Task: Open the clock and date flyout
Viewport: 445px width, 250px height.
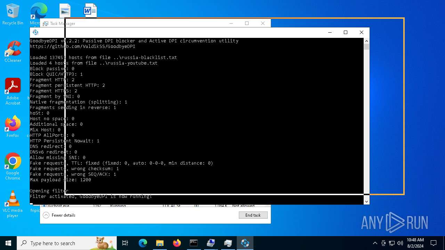Action: [x=415, y=243]
